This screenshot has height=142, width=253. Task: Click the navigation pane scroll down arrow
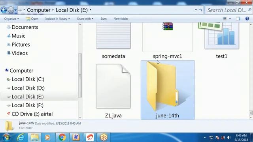click(x=80, y=118)
